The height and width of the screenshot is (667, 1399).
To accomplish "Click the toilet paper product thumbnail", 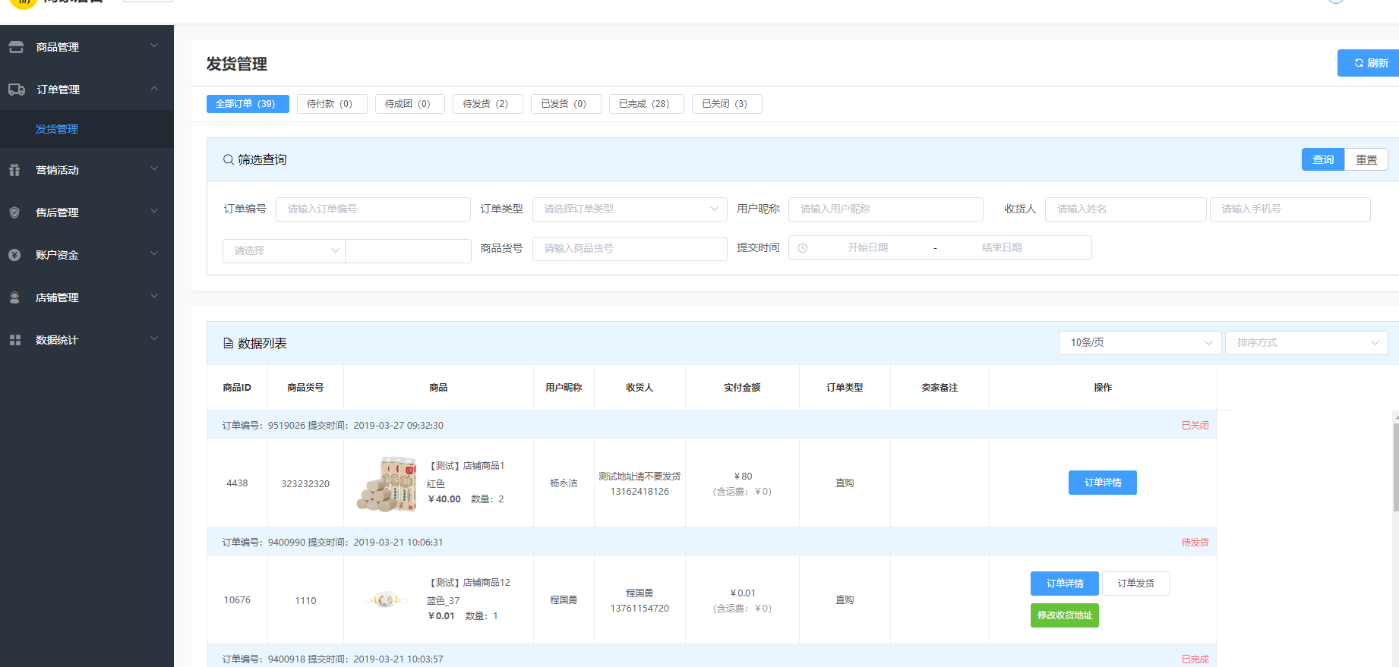I will tap(387, 483).
